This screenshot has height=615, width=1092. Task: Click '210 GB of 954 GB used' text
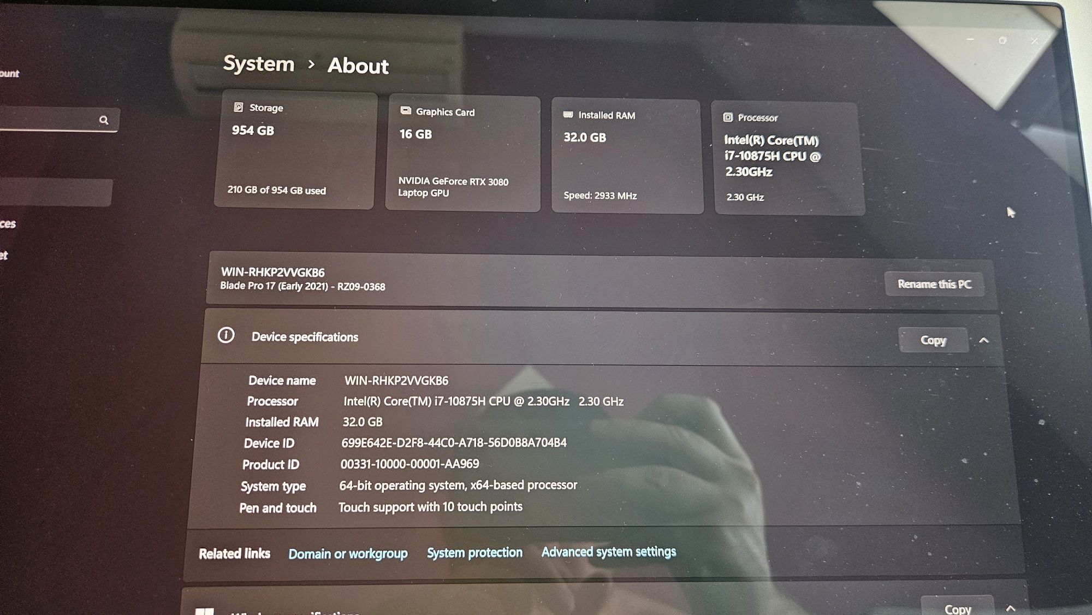pos(276,190)
